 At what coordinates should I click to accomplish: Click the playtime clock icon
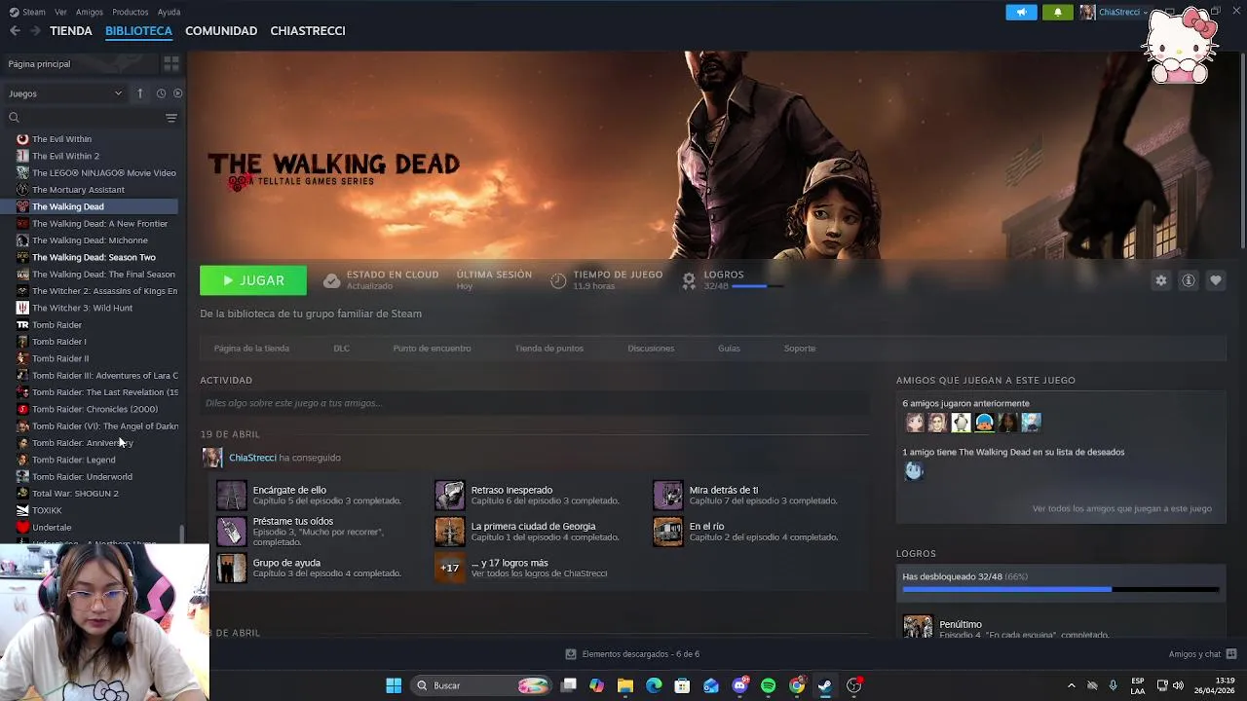558,280
